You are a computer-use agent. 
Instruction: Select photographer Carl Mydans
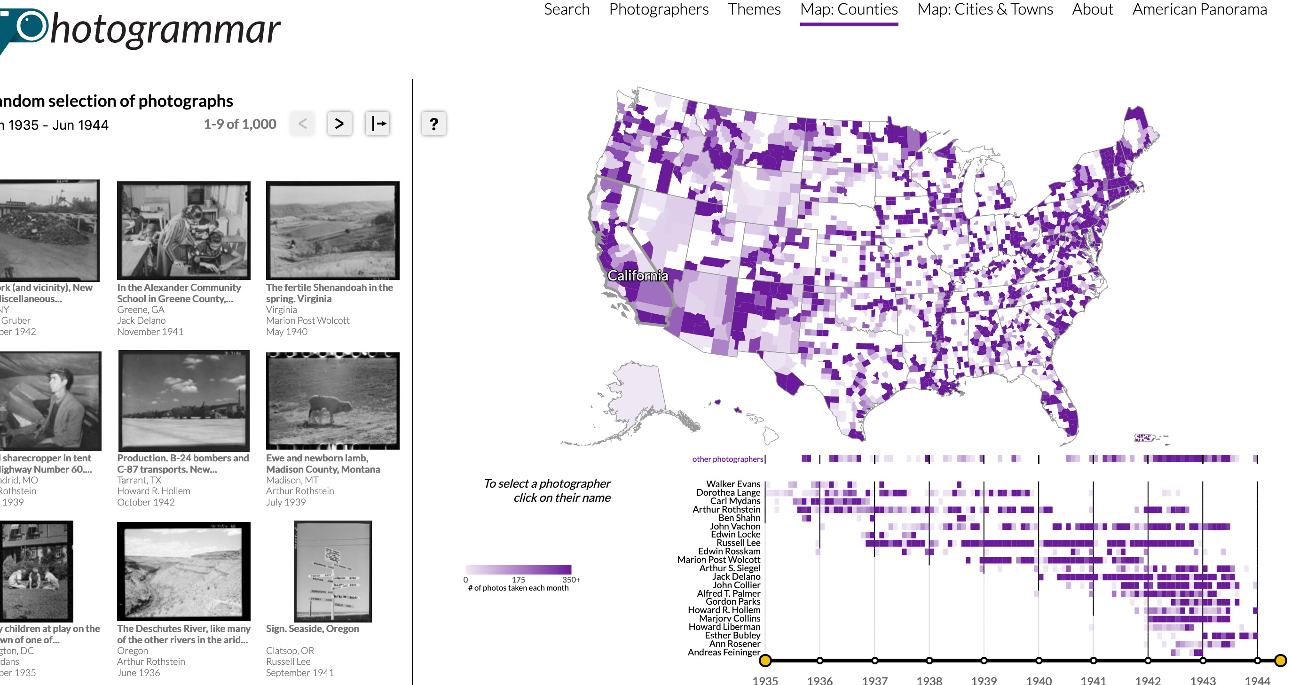click(735, 501)
